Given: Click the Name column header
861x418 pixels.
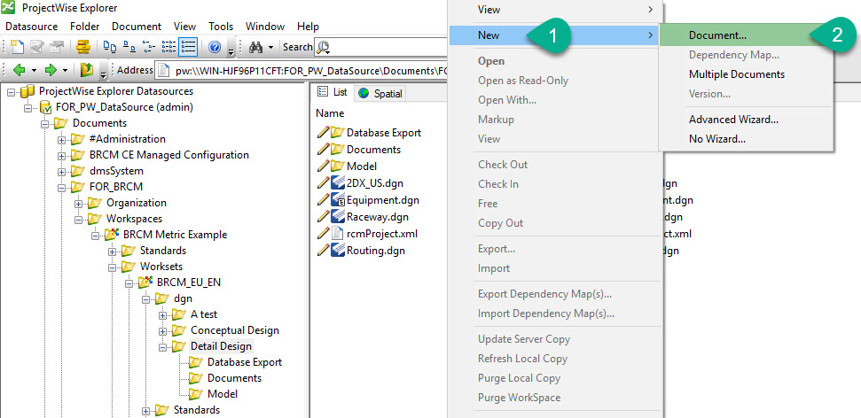Looking at the screenshot, I should pos(330,113).
